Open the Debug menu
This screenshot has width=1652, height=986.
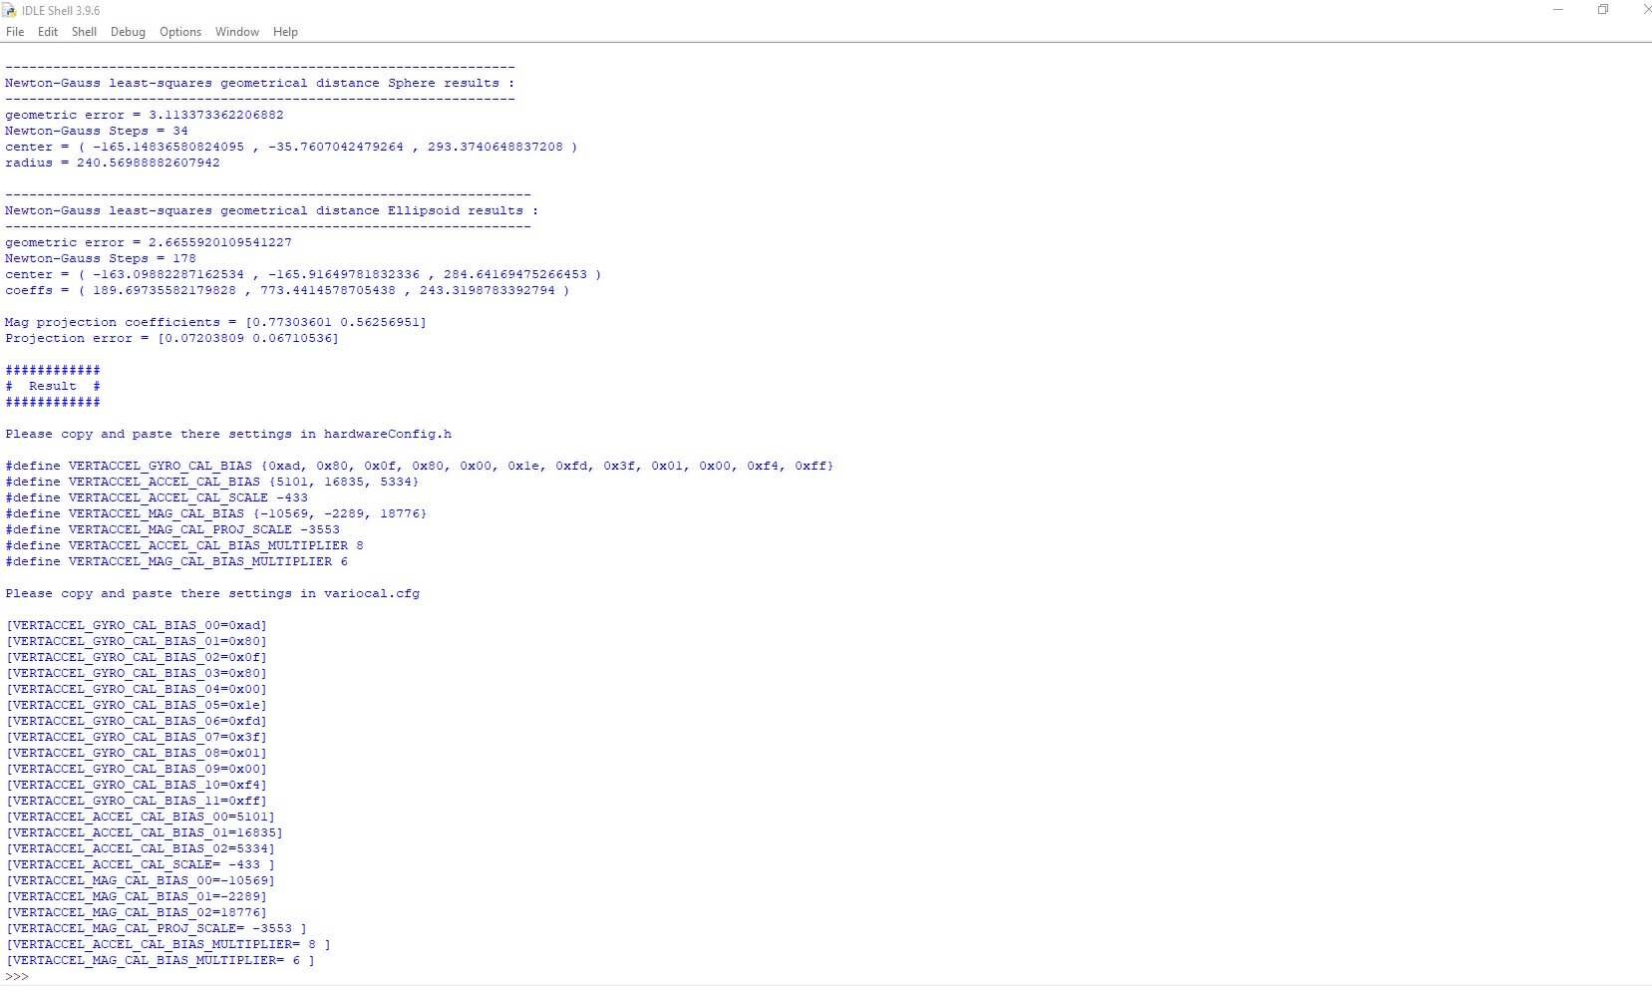click(128, 32)
